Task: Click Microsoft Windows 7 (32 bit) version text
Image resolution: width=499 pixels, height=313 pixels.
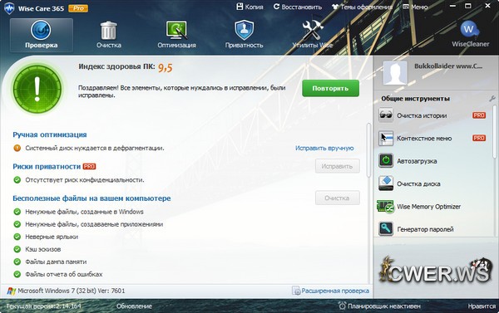Action: (72, 291)
